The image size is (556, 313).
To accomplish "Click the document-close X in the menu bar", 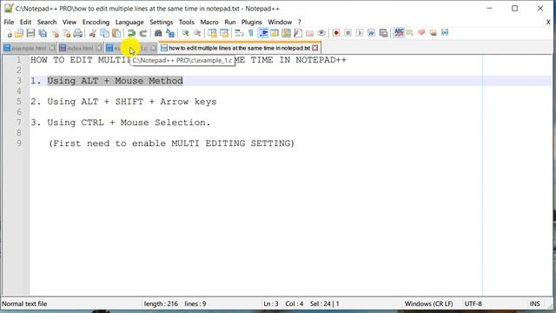I will 548,22.
